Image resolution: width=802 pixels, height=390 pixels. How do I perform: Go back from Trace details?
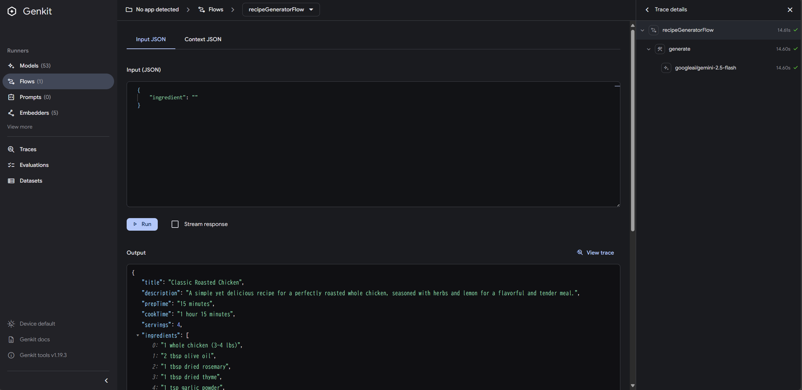click(x=647, y=10)
